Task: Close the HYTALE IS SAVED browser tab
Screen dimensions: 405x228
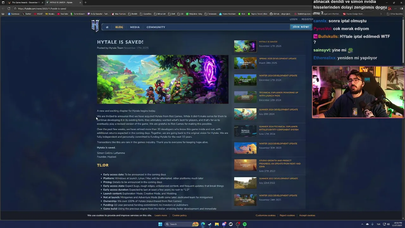Action: pyautogui.click(x=80, y=3)
